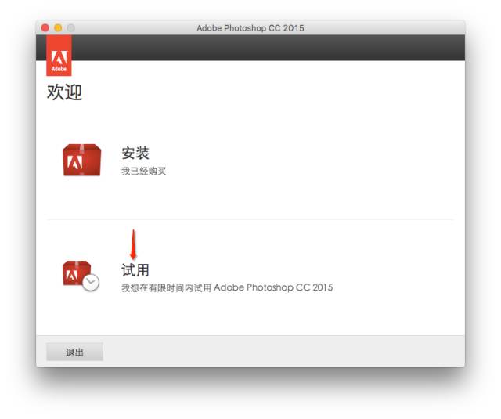Close the installer window with red button
Viewport: 501px width, 419px height.
pos(45,28)
